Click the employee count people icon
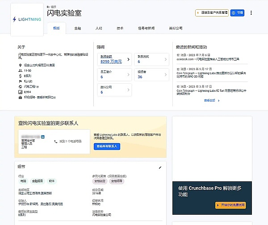This screenshot has height=225, width=268. pos(20,71)
